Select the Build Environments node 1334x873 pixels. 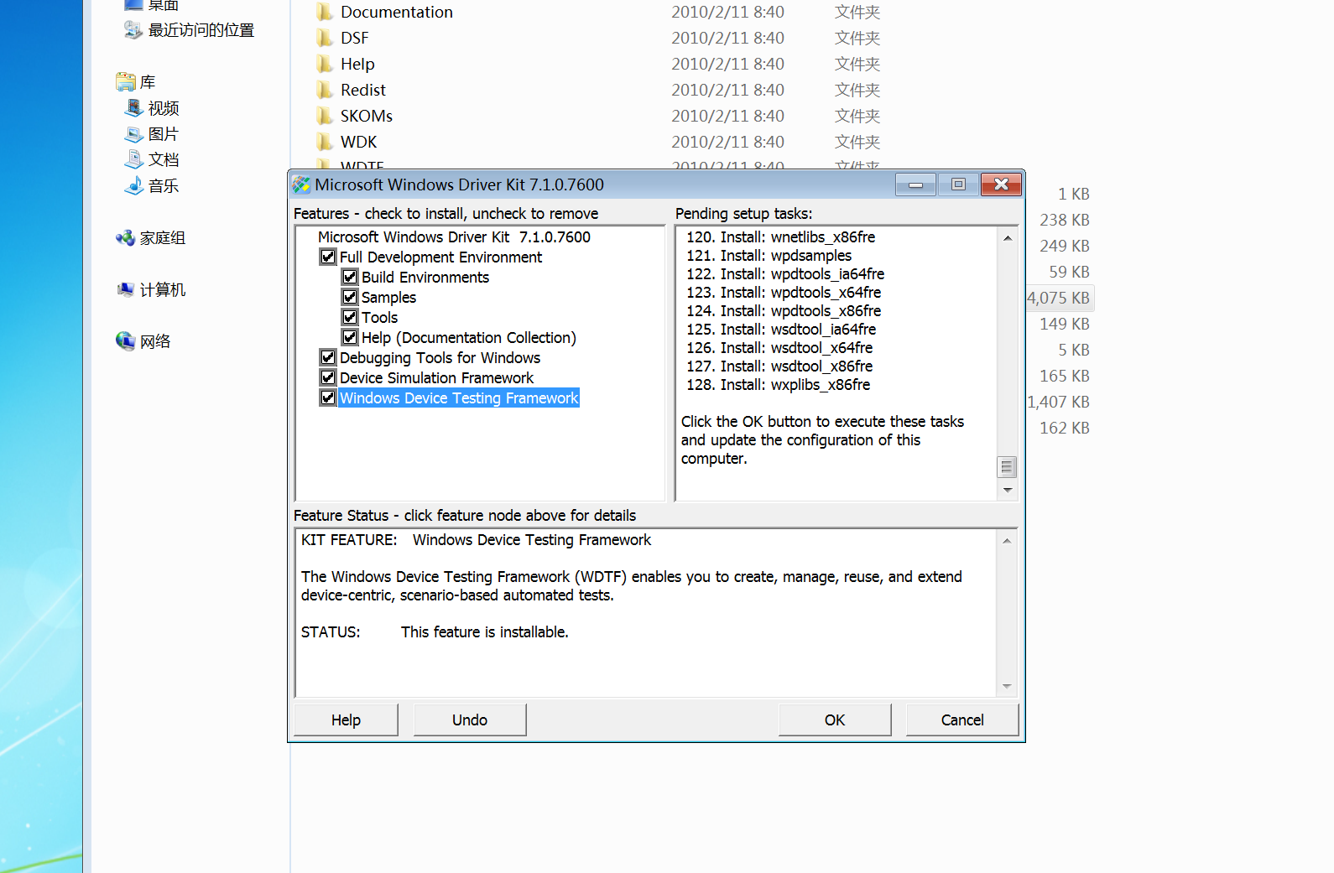pos(425,278)
